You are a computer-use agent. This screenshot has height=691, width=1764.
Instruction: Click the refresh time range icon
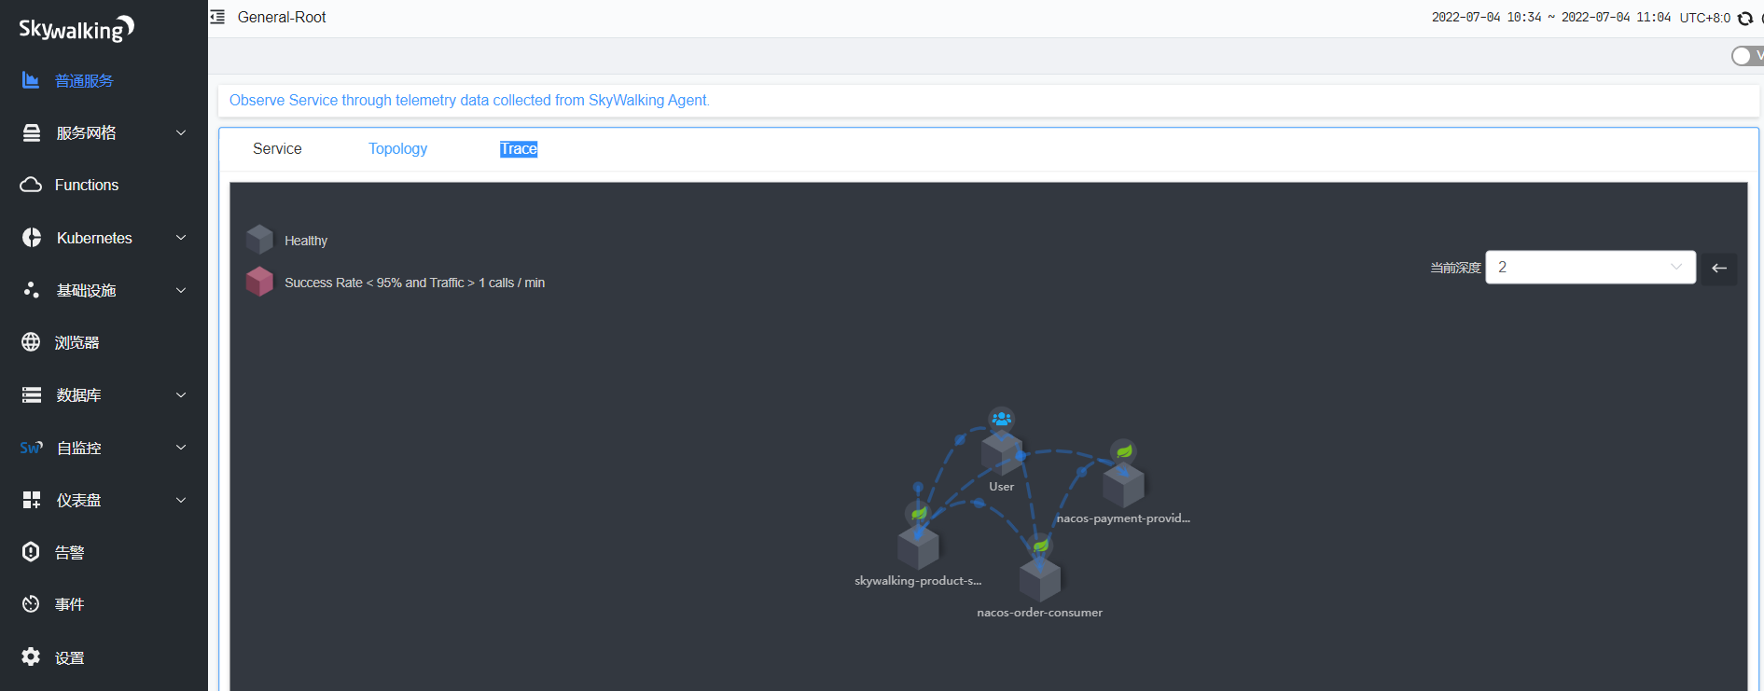(x=1745, y=18)
